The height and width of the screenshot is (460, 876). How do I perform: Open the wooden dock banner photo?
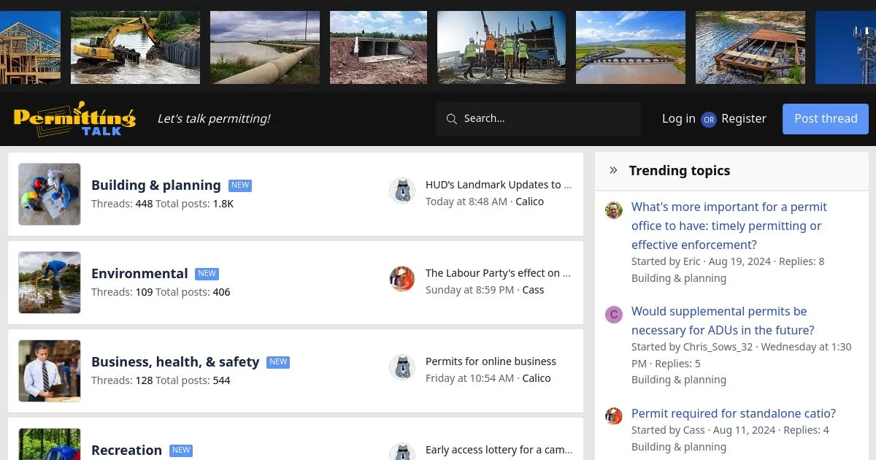coord(750,47)
